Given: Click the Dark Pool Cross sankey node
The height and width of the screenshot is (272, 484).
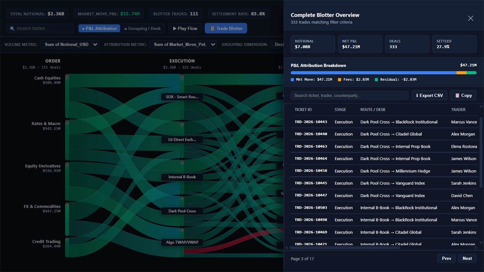Looking at the screenshot, I should [x=182, y=211].
